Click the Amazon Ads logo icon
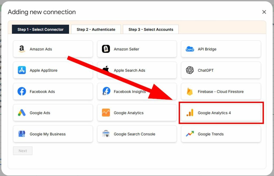This screenshot has width=274, height=176. (x=22, y=49)
